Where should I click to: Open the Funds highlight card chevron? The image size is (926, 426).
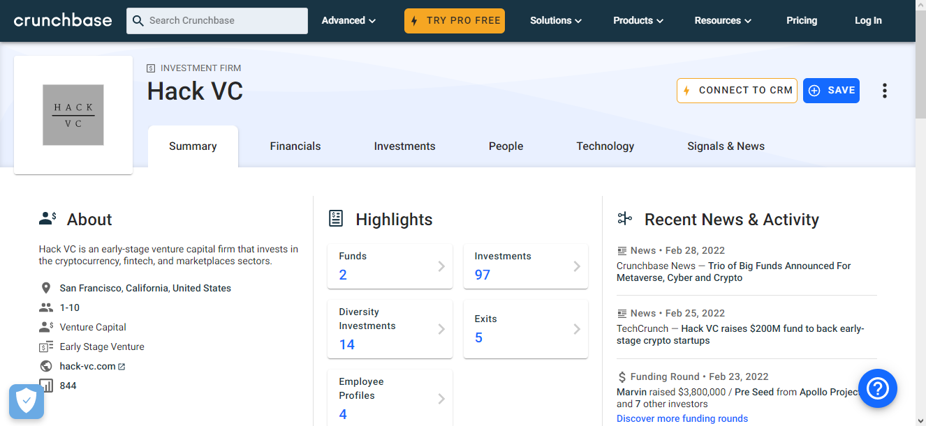click(x=441, y=266)
